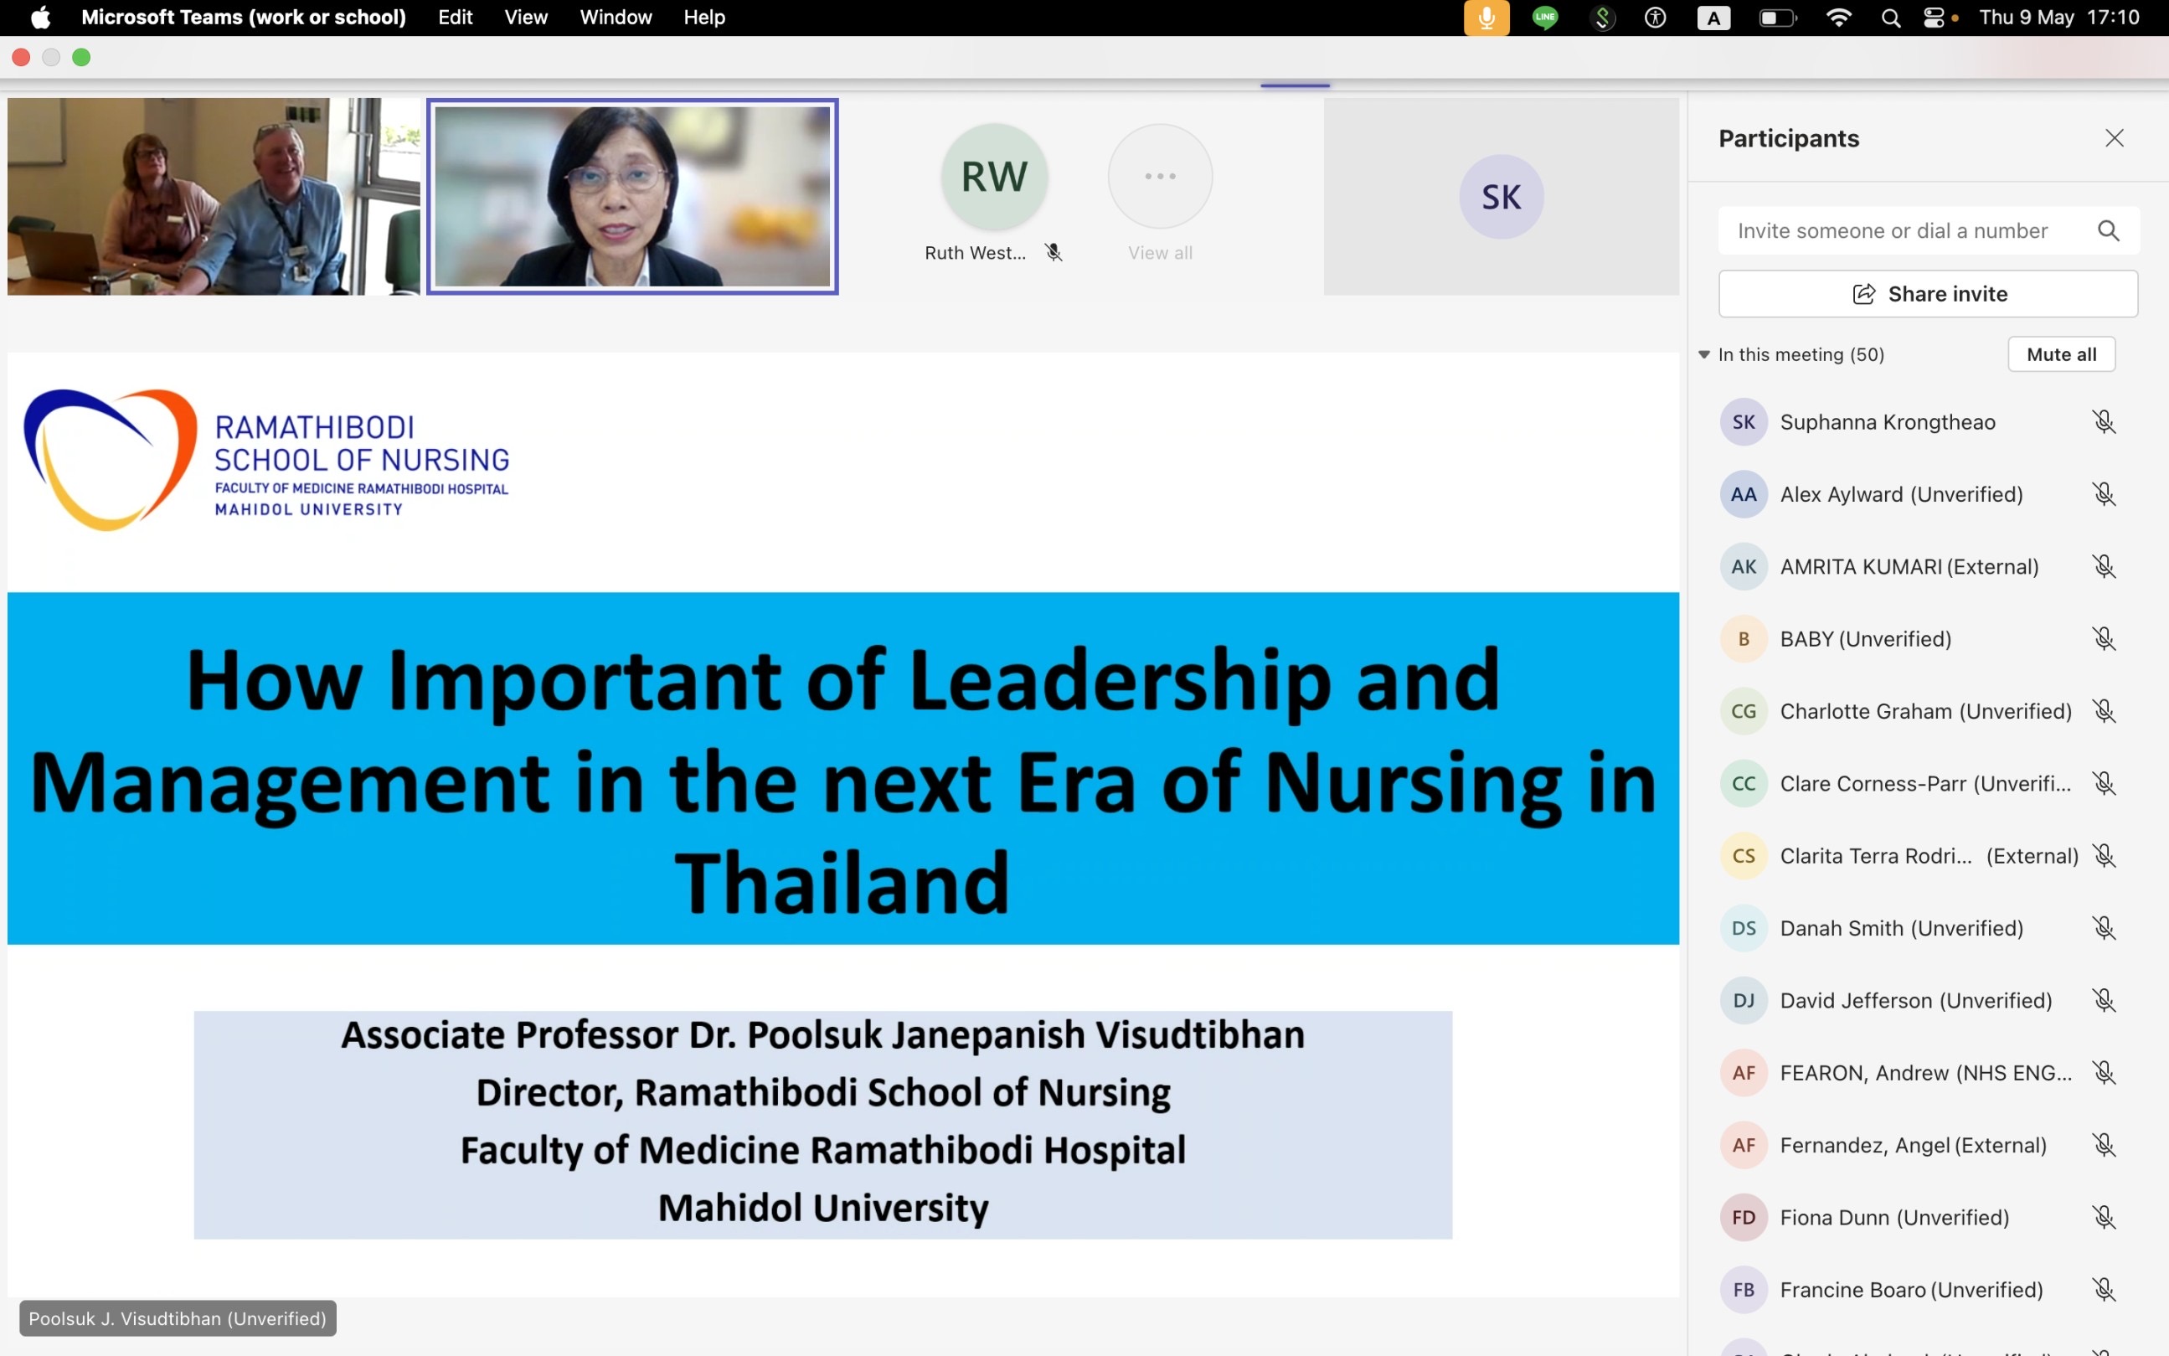Click Share invite button
2169x1356 pixels.
tap(1928, 294)
